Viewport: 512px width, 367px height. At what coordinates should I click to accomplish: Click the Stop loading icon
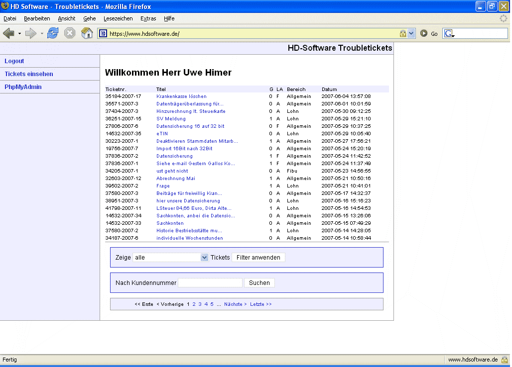click(70, 33)
